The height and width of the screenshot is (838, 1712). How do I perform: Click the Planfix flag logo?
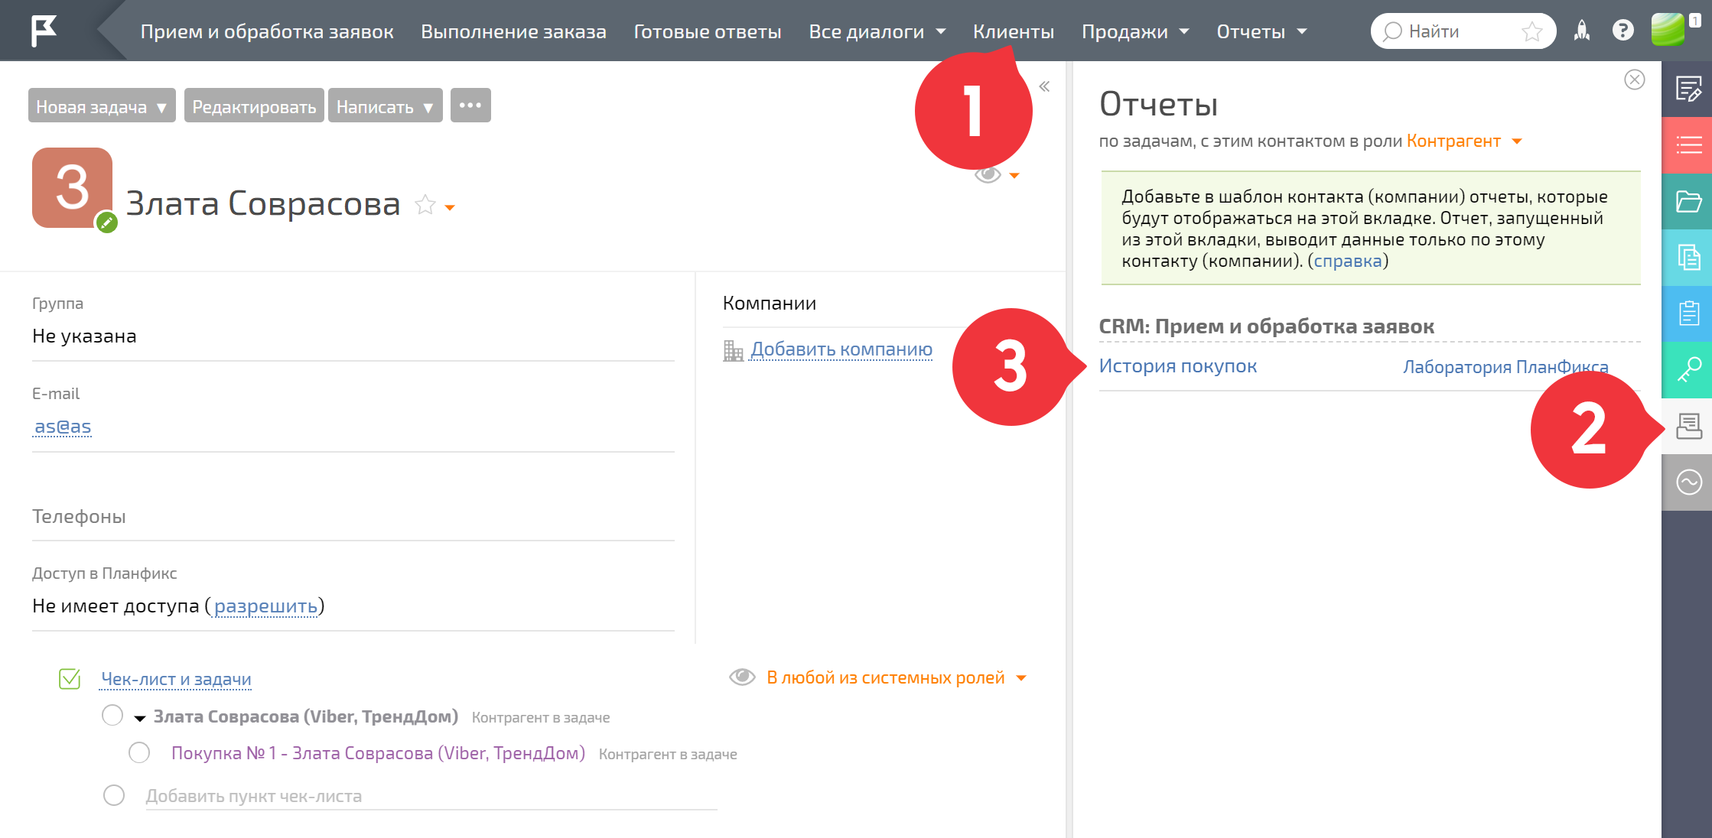tap(44, 31)
